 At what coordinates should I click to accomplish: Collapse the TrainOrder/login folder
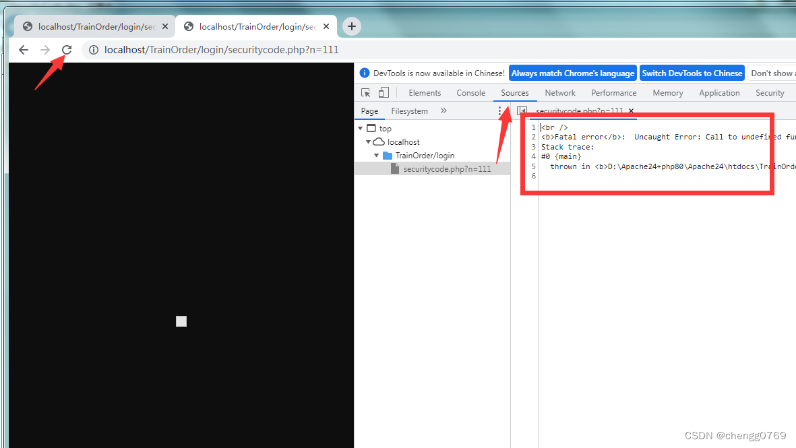tap(377, 156)
